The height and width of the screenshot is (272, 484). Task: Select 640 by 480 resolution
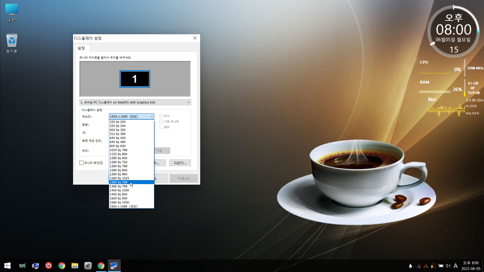(x=131, y=142)
